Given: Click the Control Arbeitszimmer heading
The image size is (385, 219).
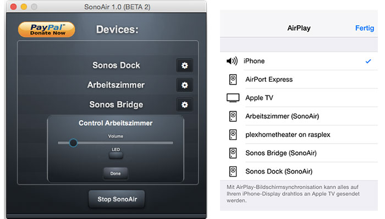Looking at the screenshot, I should point(116,123).
